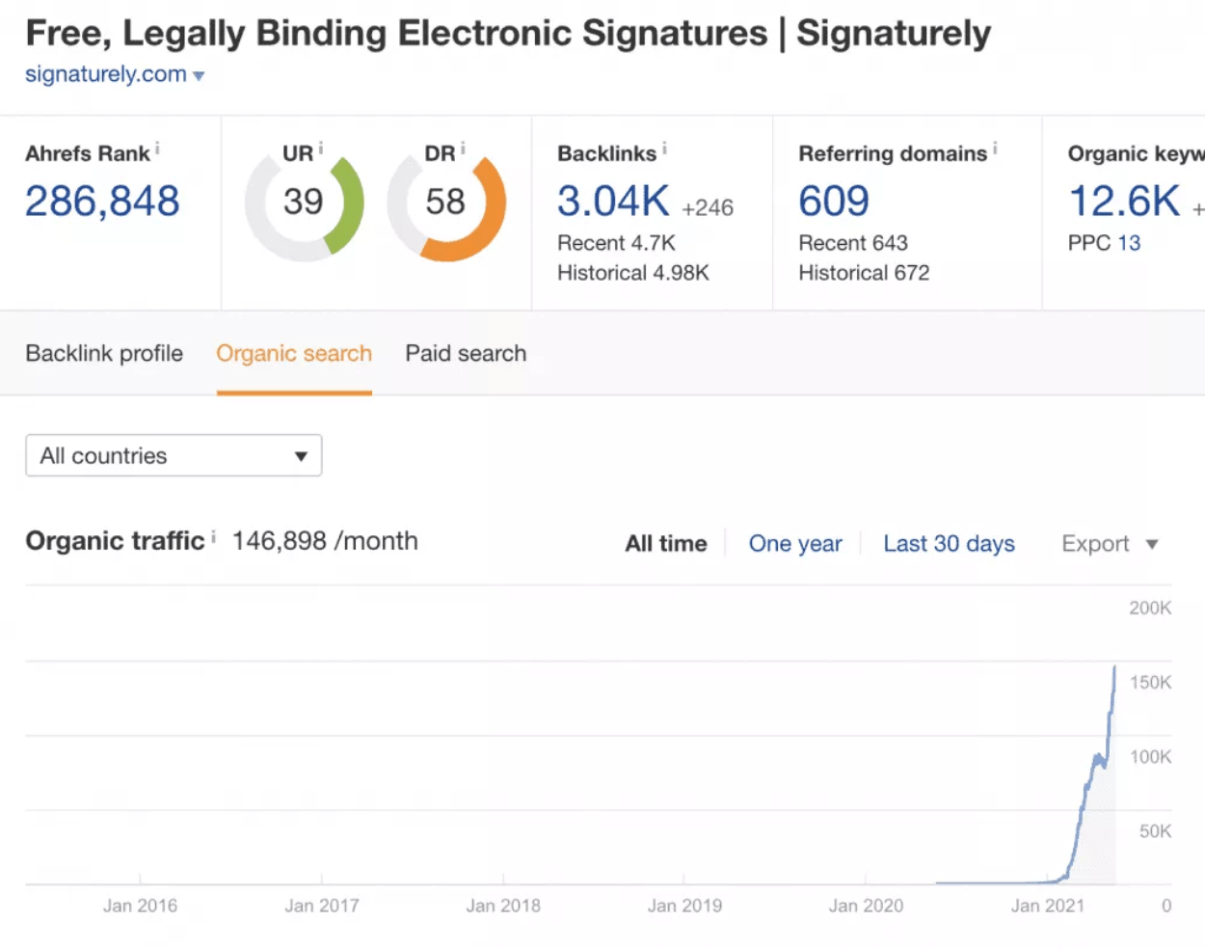
Task: Open the 3.04K backlinks count
Action: coord(613,202)
